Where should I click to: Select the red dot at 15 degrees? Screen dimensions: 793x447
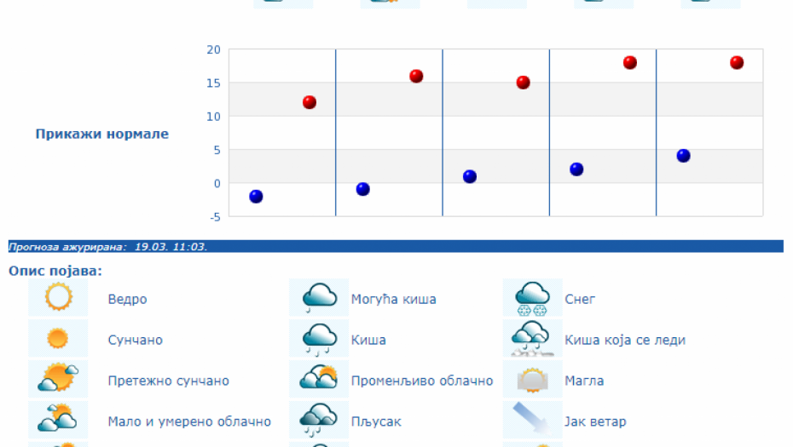click(x=523, y=83)
